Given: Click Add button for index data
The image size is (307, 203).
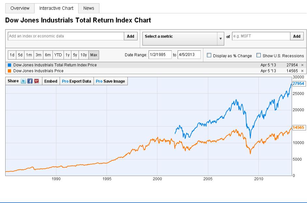Looking at the screenshot, I should coord(131,36).
